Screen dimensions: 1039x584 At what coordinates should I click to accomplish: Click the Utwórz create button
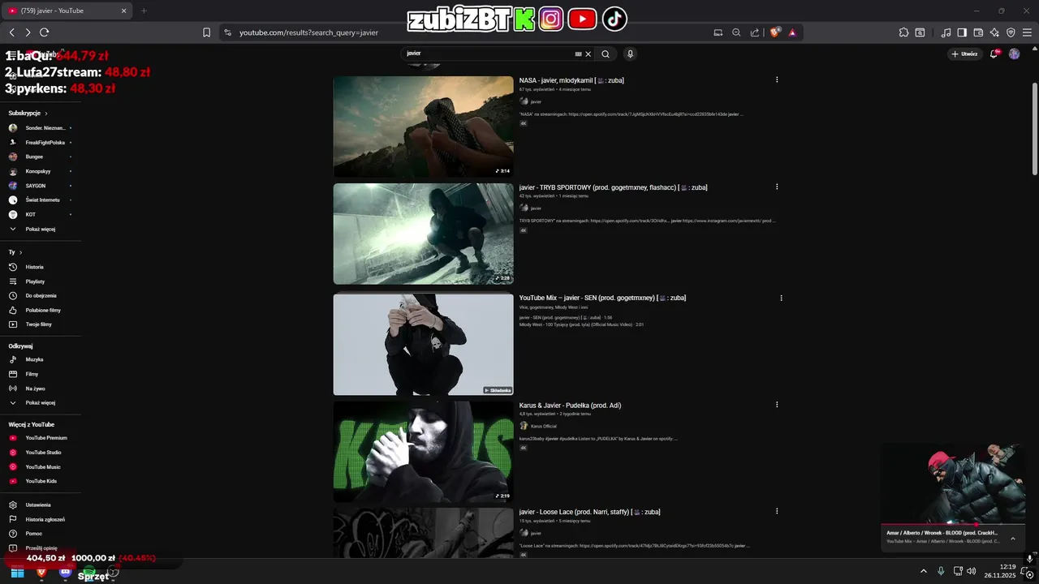click(964, 54)
